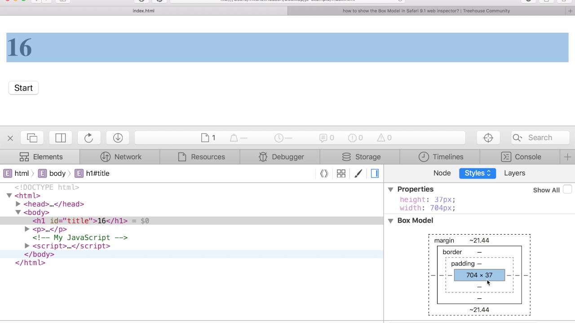
Task: Click the padding label in Box Model
Action: (x=463, y=264)
